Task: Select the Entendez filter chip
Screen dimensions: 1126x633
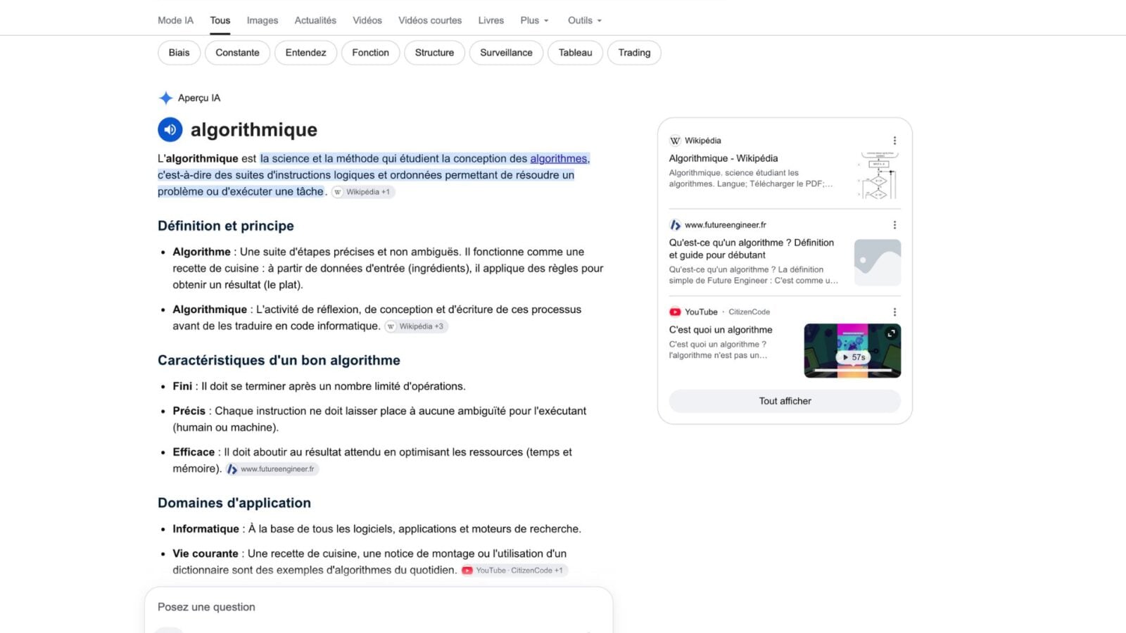Action: coord(305,53)
